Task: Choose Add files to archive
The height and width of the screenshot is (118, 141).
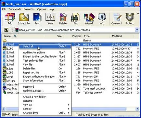Action: [x=45, y=52]
